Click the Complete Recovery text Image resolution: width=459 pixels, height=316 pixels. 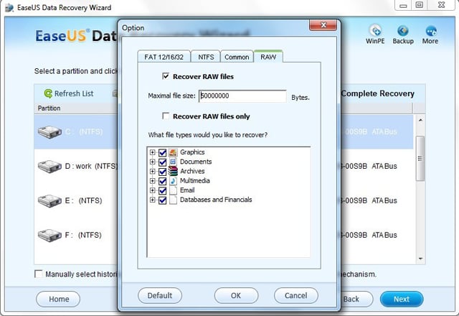tap(378, 93)
